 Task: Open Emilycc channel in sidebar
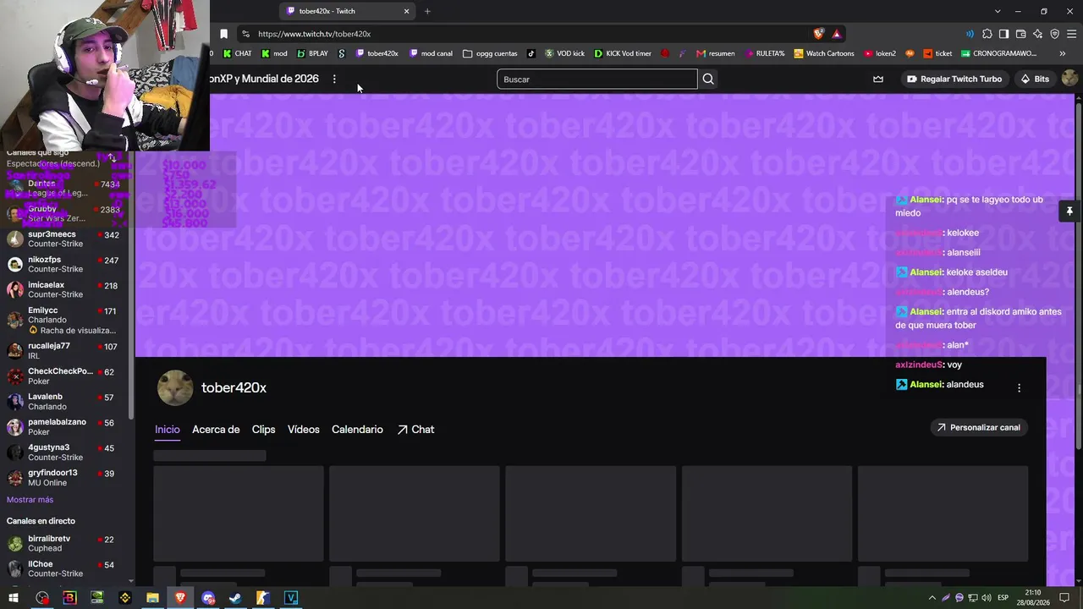point(66,321)
